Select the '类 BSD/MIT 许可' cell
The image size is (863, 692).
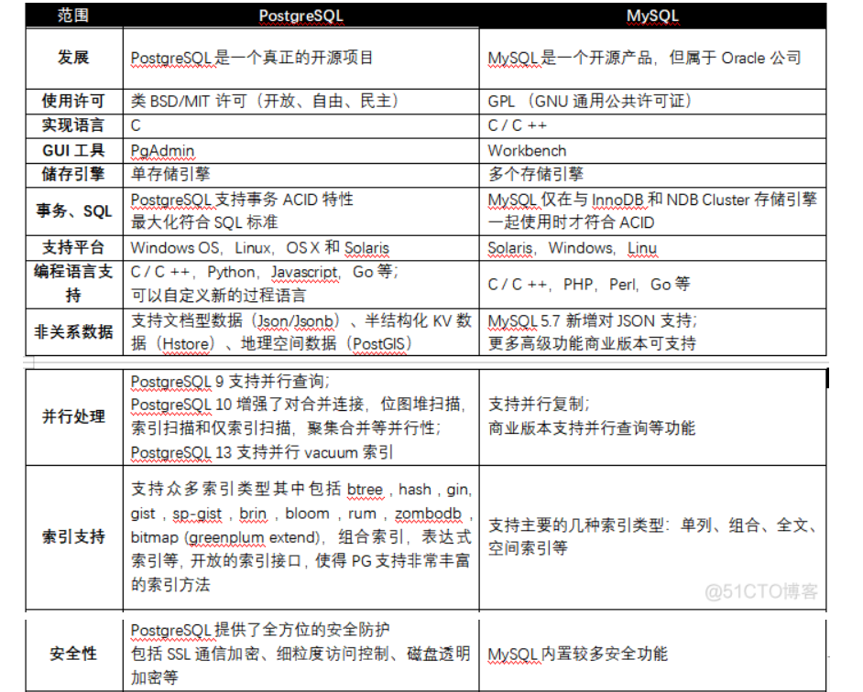coord(301,102)
